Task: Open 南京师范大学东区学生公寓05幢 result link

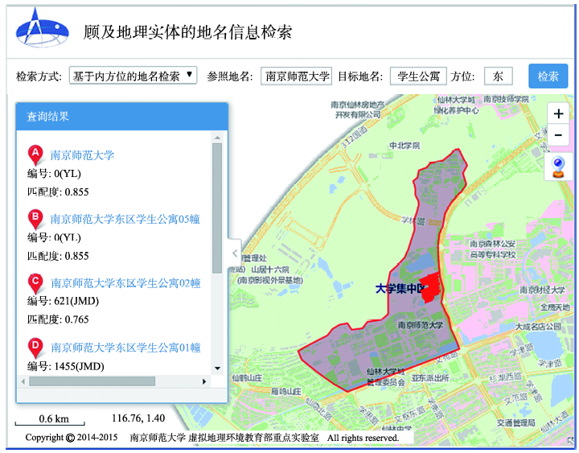Action: (x=125, y=218)
